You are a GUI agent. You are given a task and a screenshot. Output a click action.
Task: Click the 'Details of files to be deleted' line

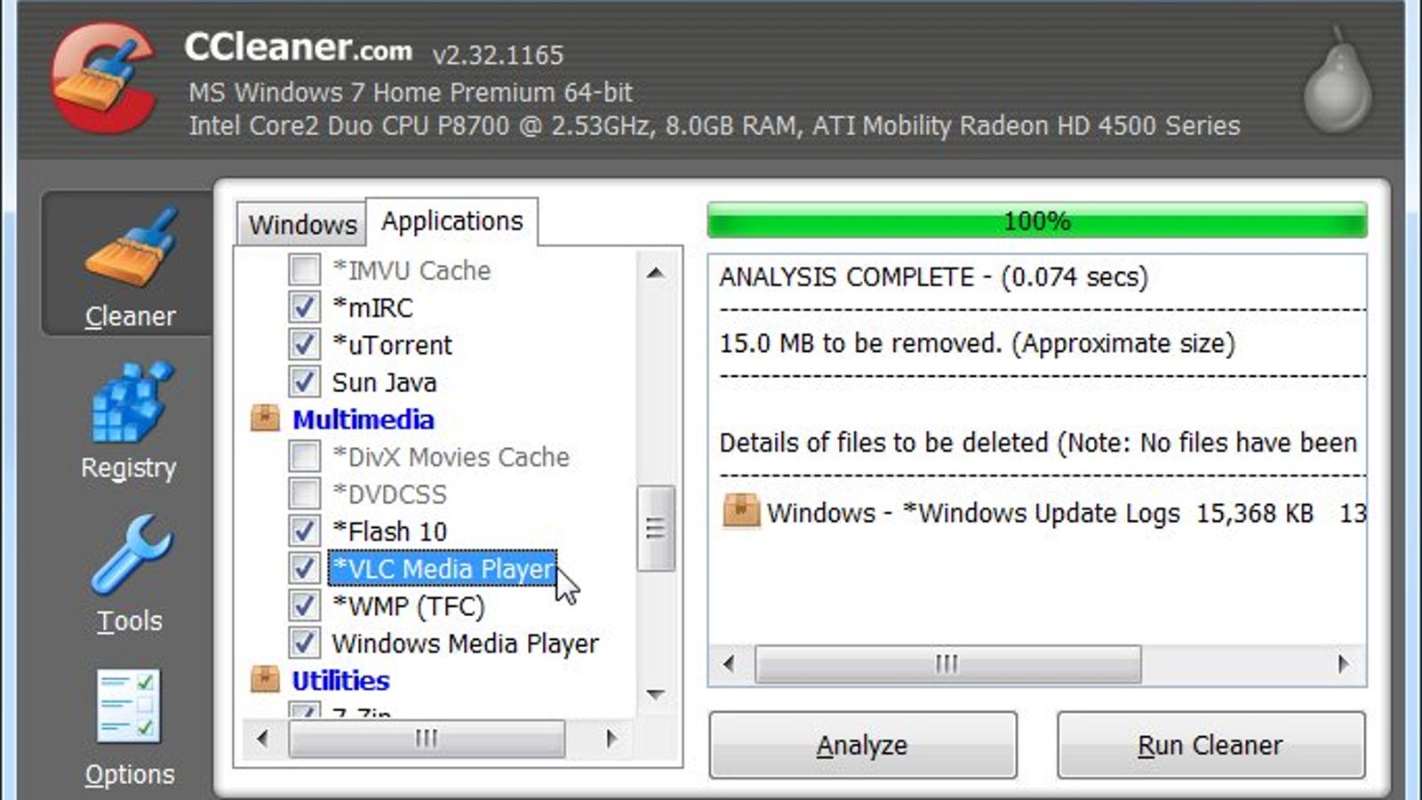click(x=1038, y=443)
